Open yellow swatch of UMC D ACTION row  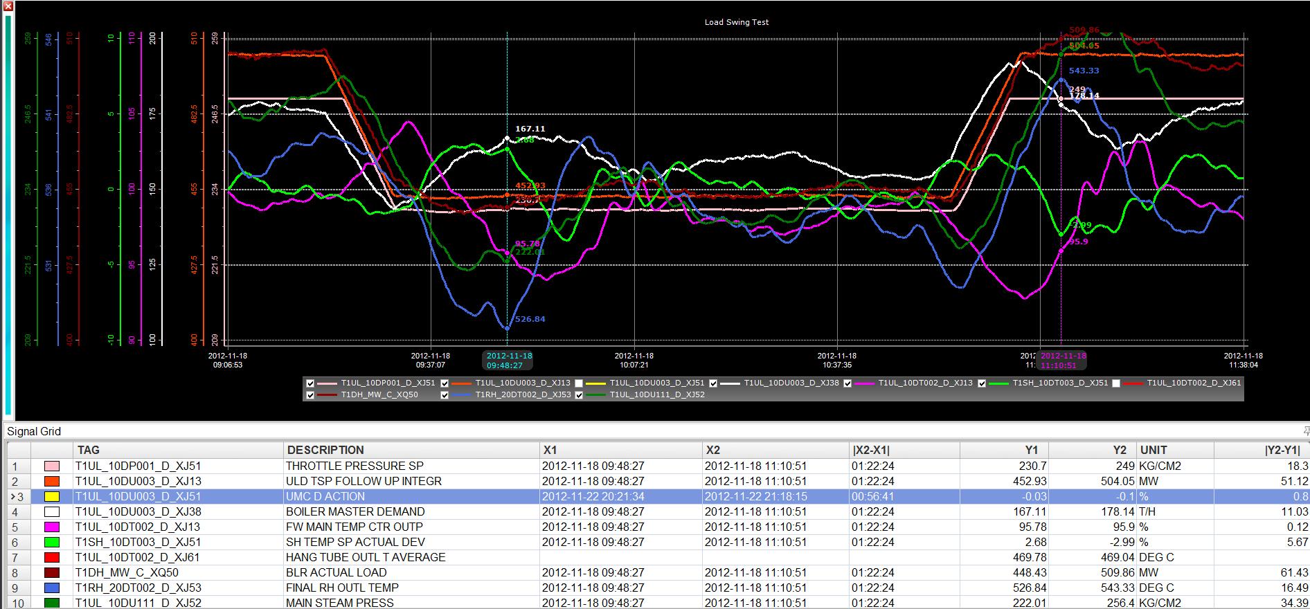point(51,497)
